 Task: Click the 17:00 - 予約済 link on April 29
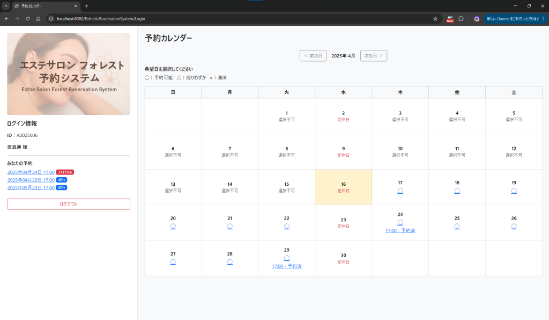click(286, 266)
